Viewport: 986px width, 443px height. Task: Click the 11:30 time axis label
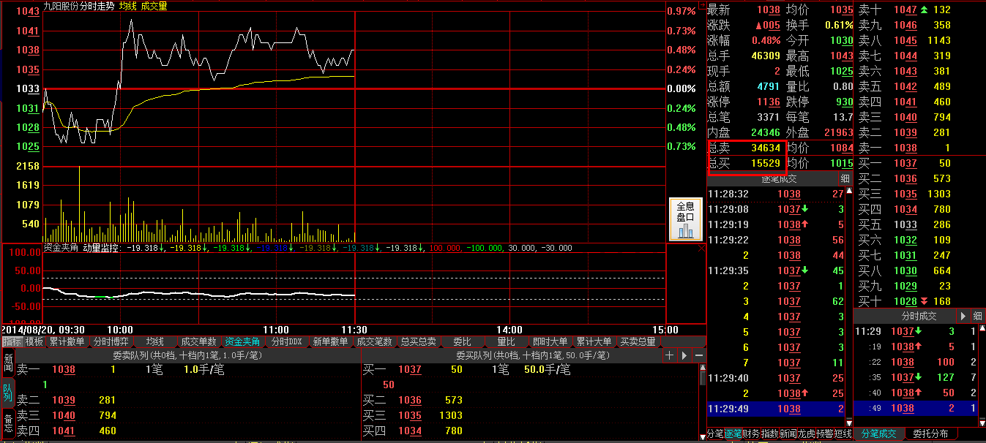pyautogui.click(x=355, y=330)
